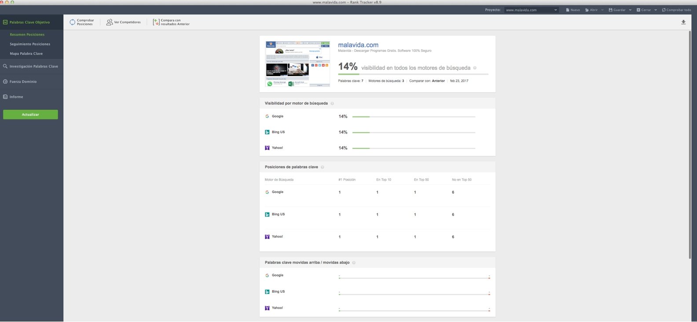Open Investigación Palabras Clave section

(32, 66)
